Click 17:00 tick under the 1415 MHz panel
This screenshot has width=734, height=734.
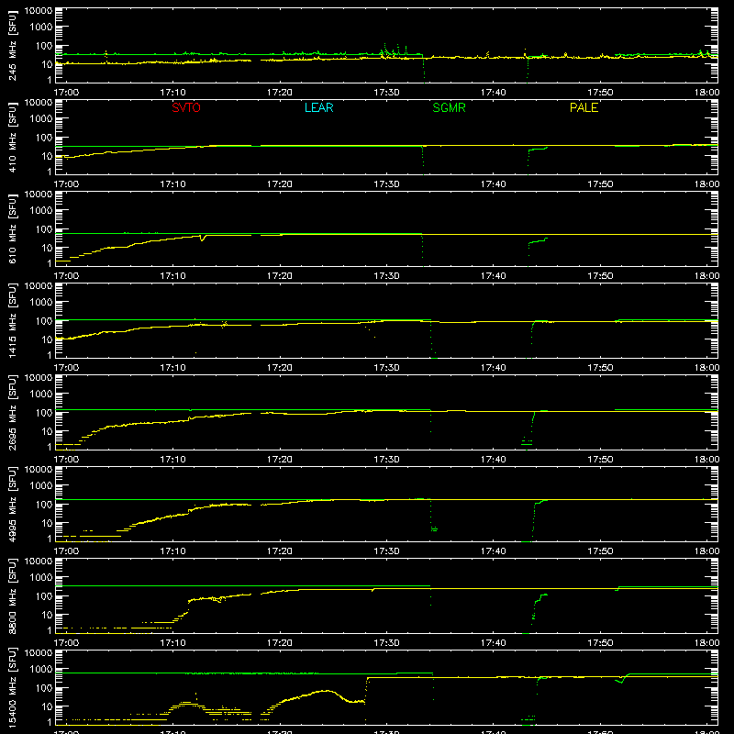point(66,368)
